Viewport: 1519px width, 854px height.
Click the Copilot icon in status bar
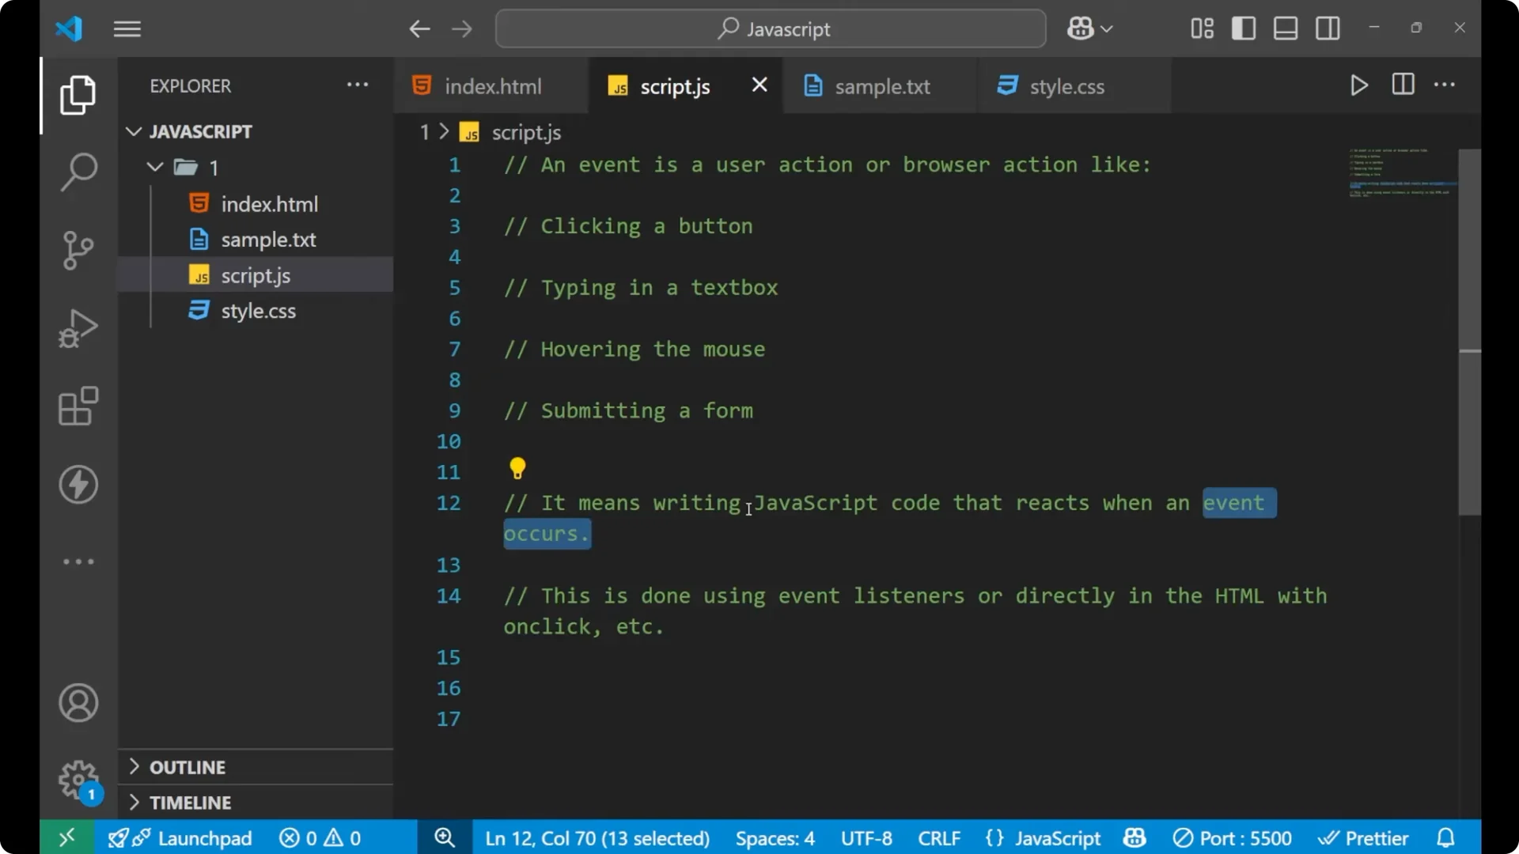pyautogui.click(x=1134, y=837)
